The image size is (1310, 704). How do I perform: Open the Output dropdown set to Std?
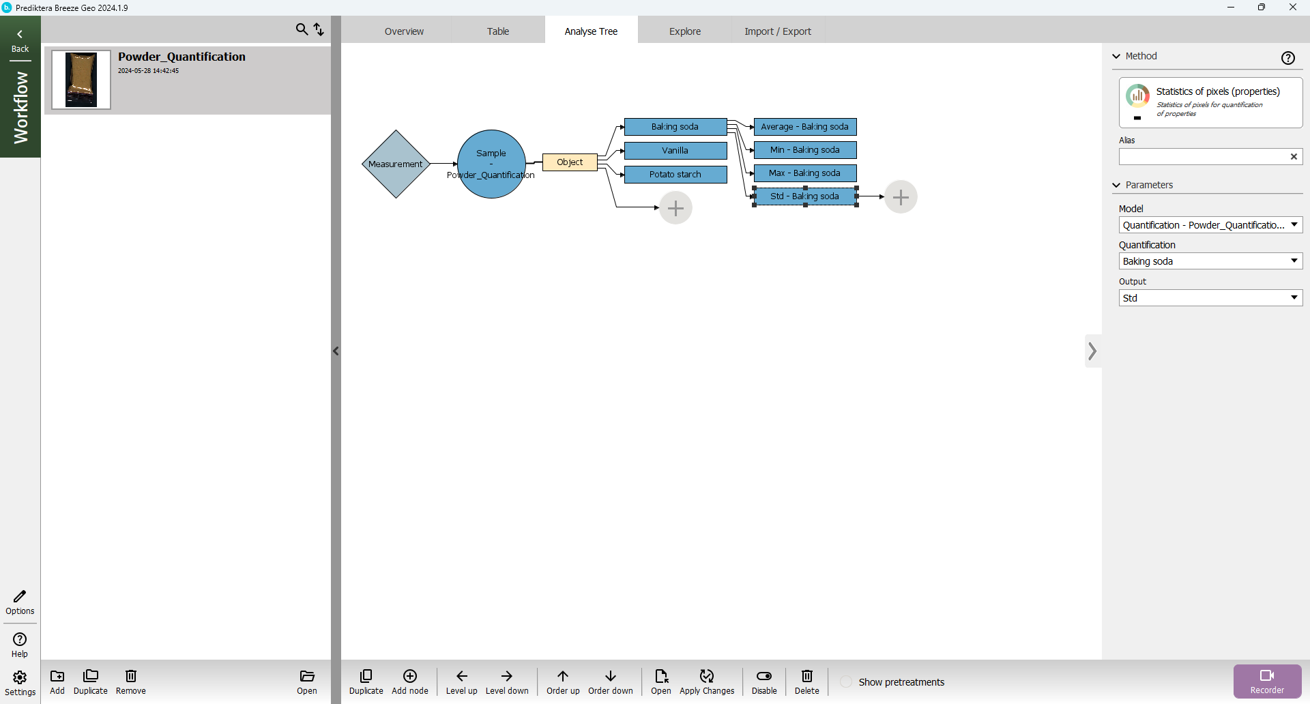(x=1210, y=298)
